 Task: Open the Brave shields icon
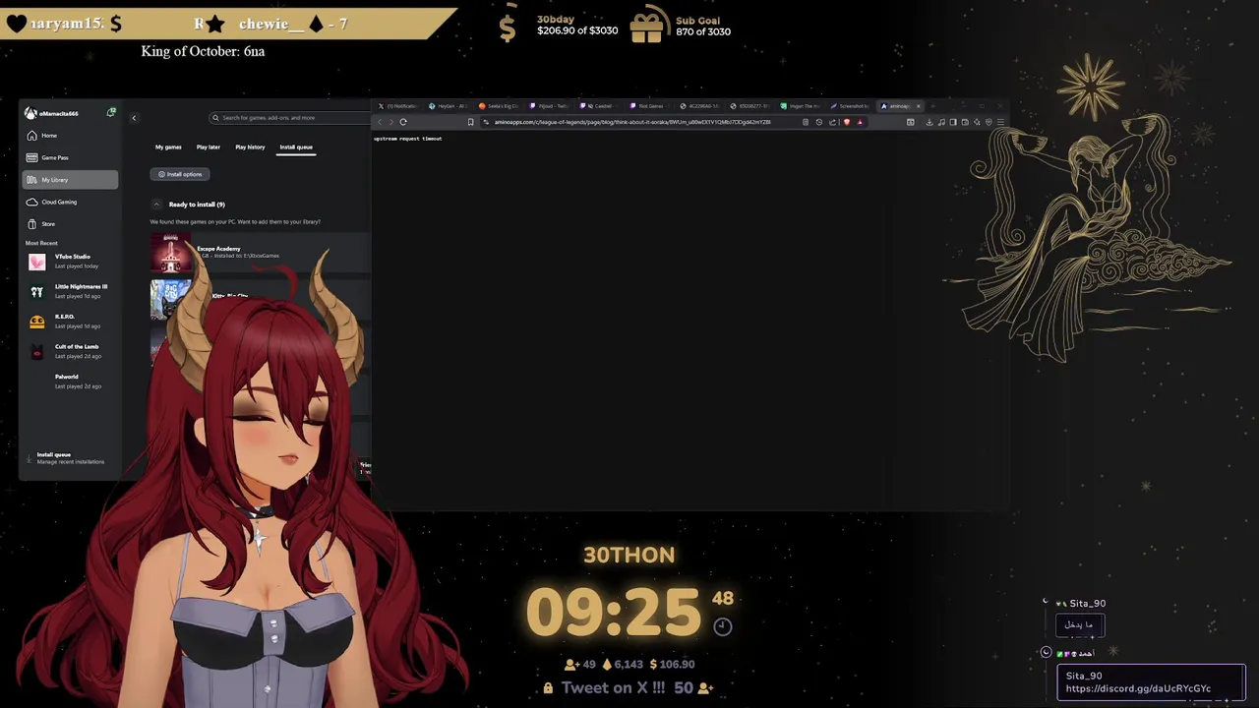pos(847,122)
